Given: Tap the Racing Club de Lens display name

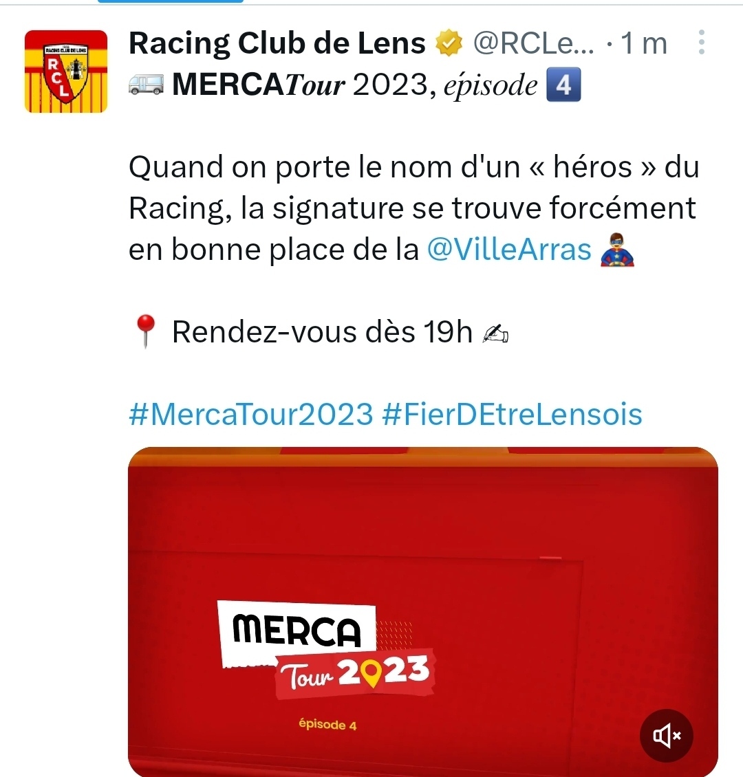Looking at the screenshot, I should tap(277, 43).
